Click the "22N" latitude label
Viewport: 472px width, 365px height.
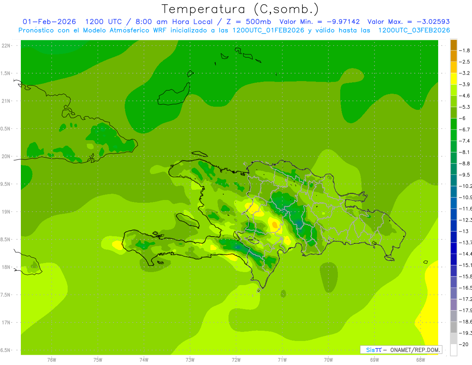7,46
